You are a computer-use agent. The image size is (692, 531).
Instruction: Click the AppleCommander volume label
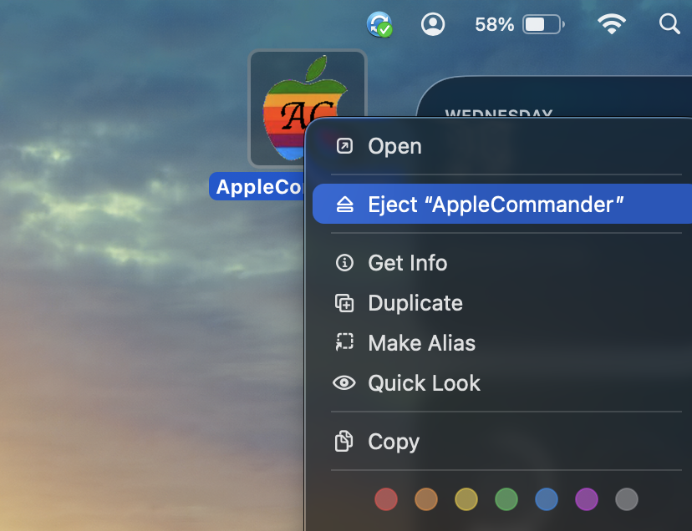(257, 186)
